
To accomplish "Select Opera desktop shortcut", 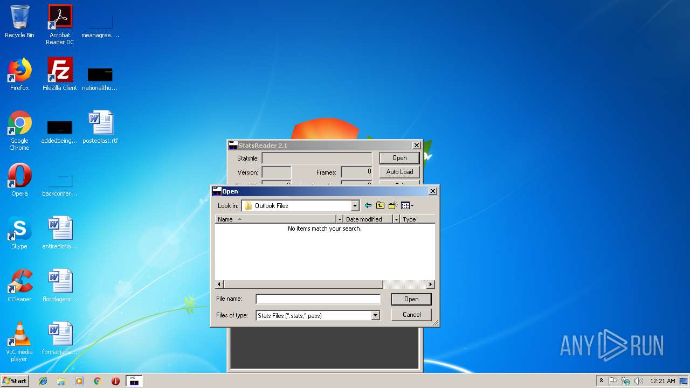I will pyautogui.click(x=19, y=180).
